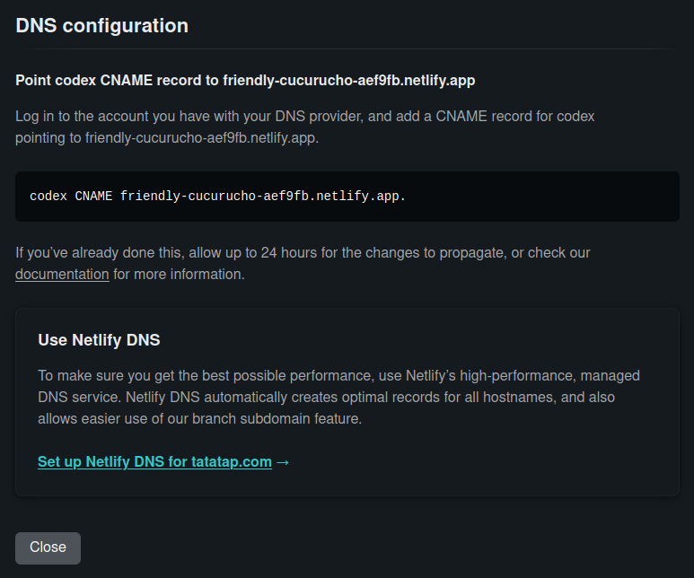694x578 pixels.
Task: Open the documentation link
Action: pyautogui.click(x=62, y=275)
